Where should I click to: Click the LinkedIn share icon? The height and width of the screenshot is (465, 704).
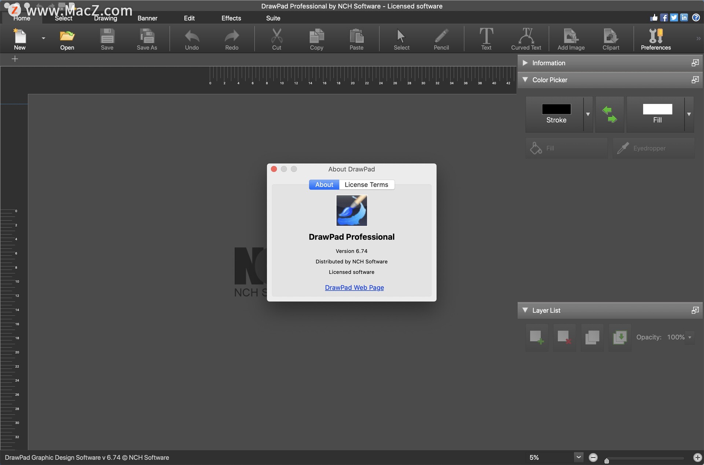click(x=684, y=18)
